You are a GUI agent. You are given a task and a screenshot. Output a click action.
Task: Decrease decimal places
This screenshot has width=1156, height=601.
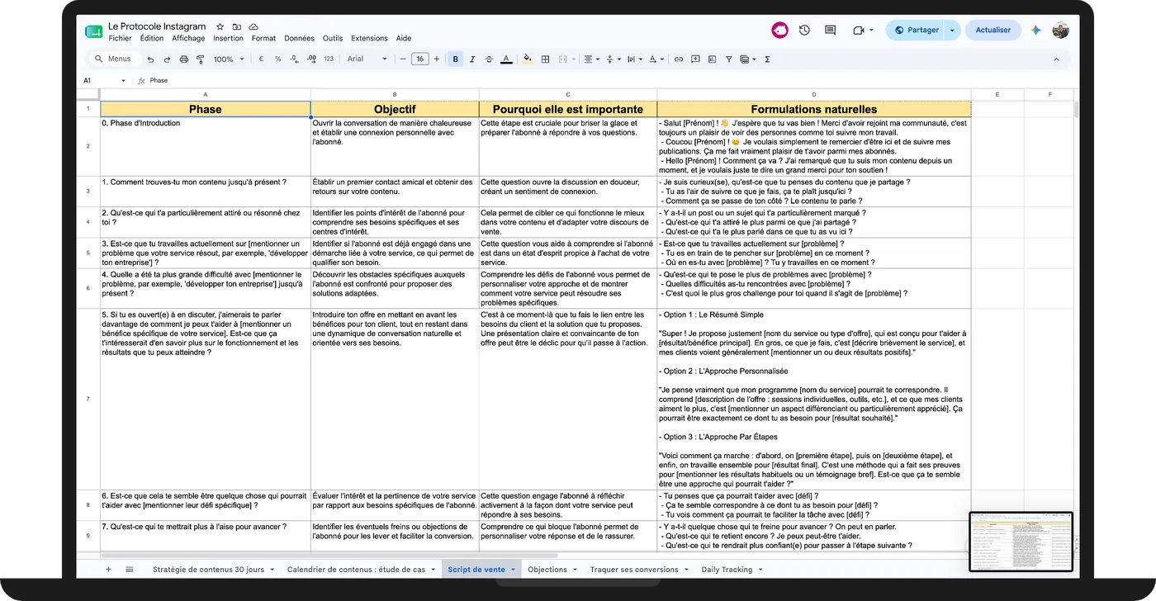[295, 59]
